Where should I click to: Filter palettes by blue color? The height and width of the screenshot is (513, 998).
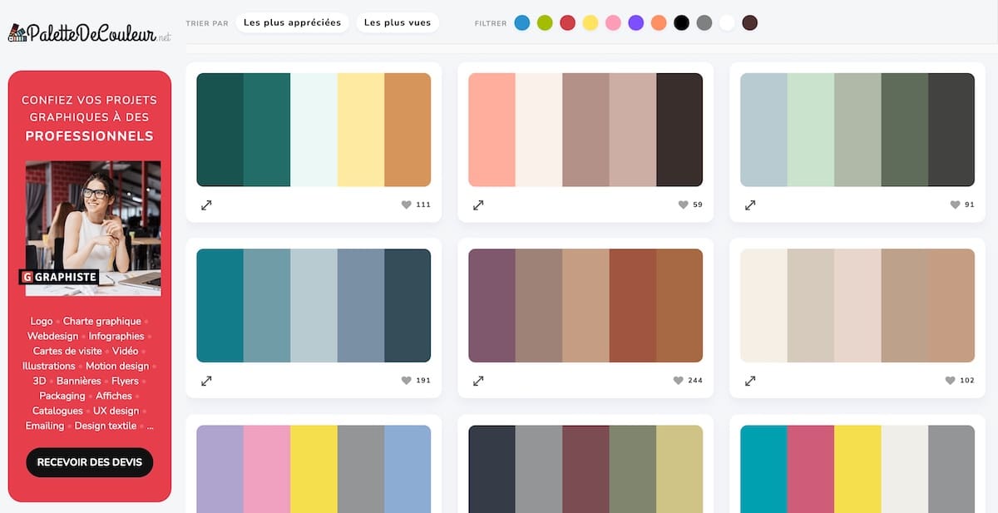tap(522, 23)
